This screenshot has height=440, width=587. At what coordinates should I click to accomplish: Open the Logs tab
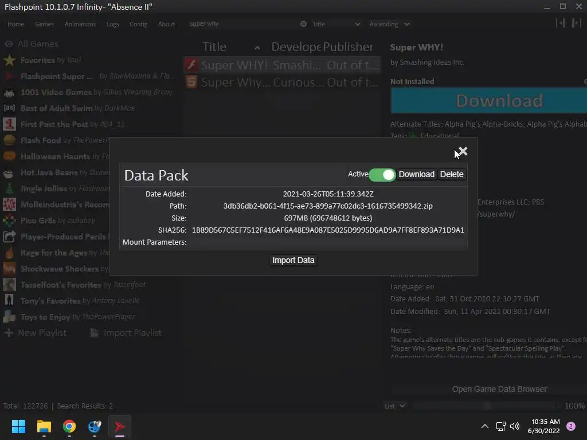click(113, 24)
